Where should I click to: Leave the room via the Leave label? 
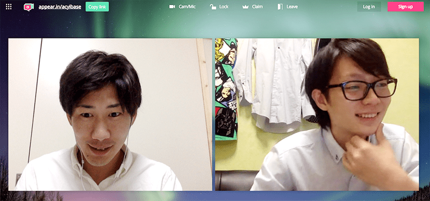click(x=292, y=6)
